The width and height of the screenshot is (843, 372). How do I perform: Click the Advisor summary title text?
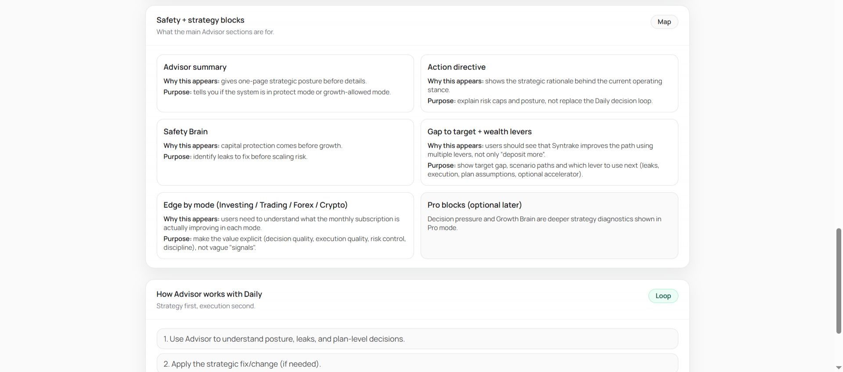tap(195, 67)
